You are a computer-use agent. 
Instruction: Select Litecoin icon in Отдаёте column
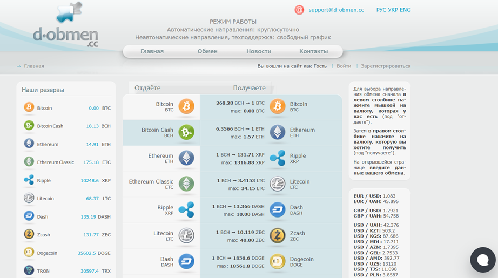pos(186,235)
